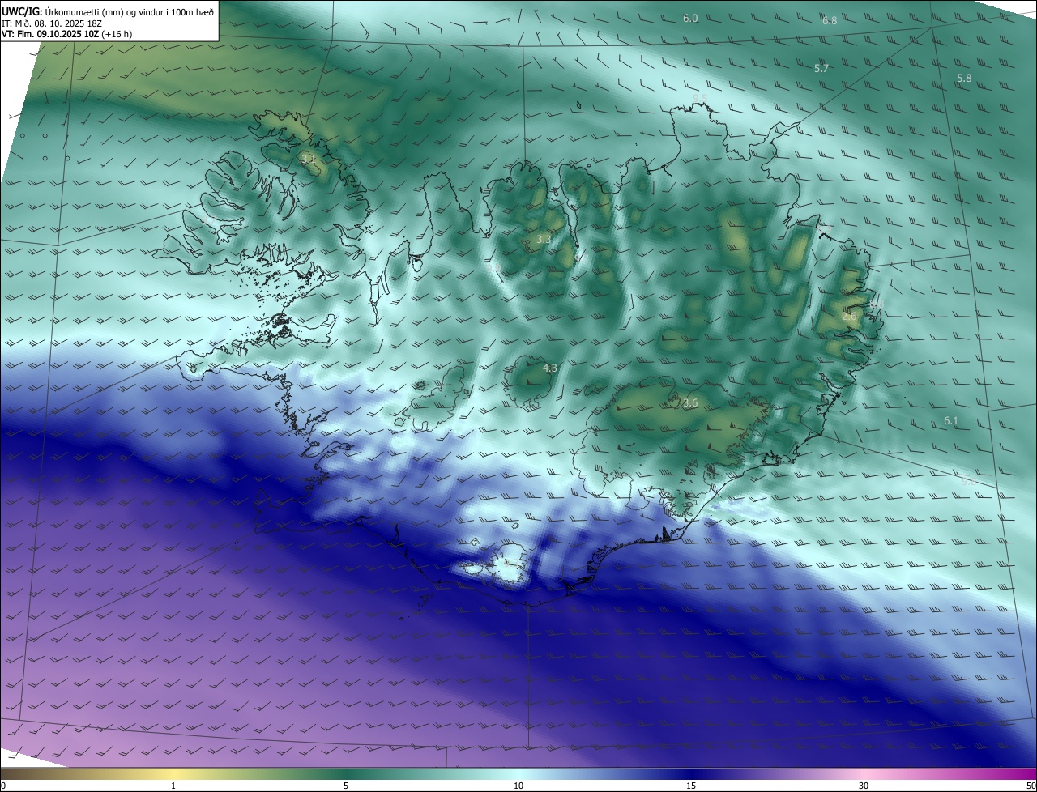The image size is (1037, 792).
Task: Click the 3.3 value in north Iceland
Action: coord(544,240)
